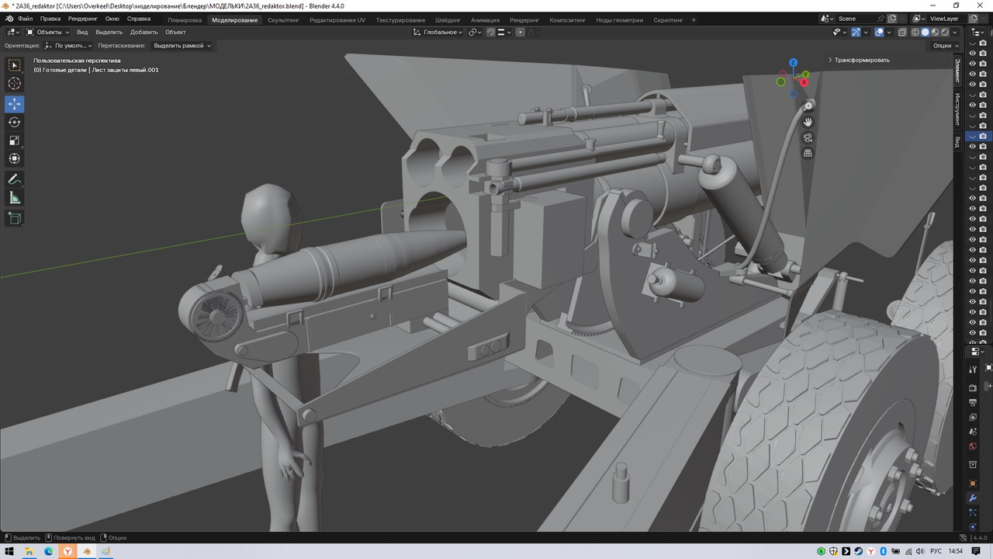This screenshot has height=559, width=993.
Task: Select the Transform tool
Action: 14,158
